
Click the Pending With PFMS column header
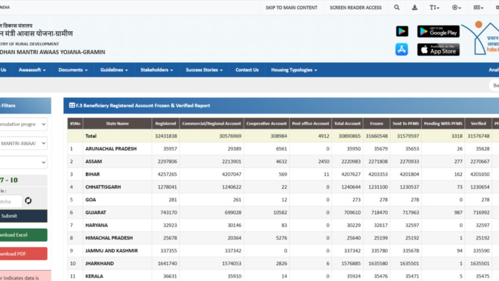point(443,123)
